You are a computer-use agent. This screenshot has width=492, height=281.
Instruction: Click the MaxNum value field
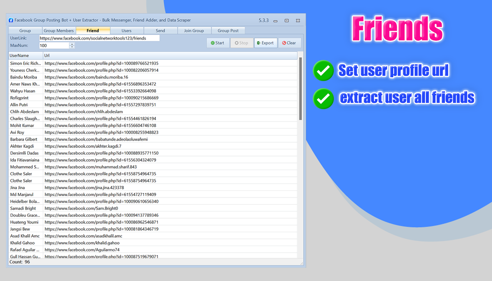(54, 45)
